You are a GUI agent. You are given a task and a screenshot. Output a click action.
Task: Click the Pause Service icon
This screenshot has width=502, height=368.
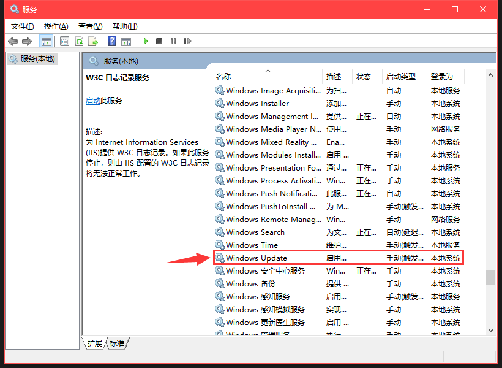click(173, 41)
